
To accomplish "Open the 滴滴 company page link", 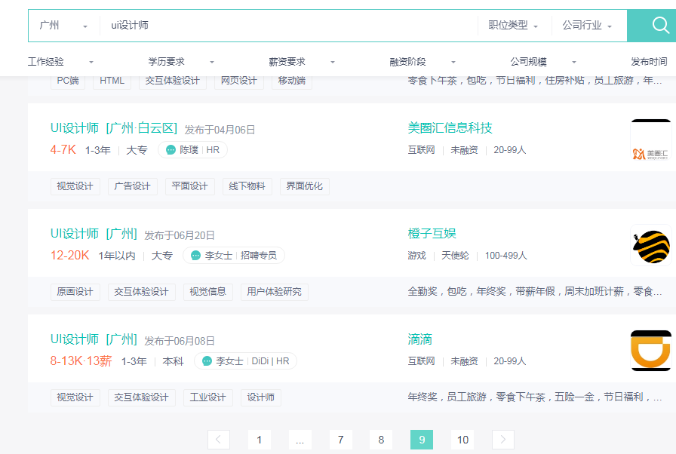I will click(421, 339).
